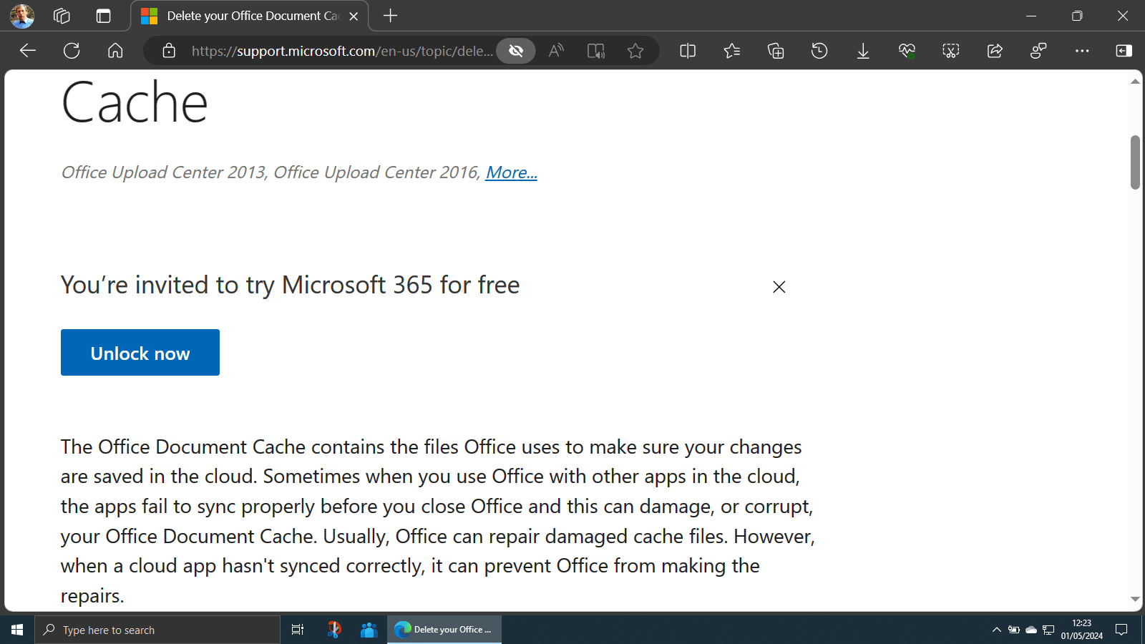Screen dimensions: 1145x644
Task: Open the Windows Start menu
Action: click(15, 630)
